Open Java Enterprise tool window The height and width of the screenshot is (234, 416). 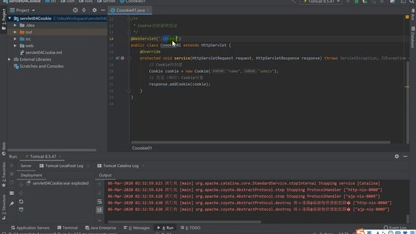point(101,228)
